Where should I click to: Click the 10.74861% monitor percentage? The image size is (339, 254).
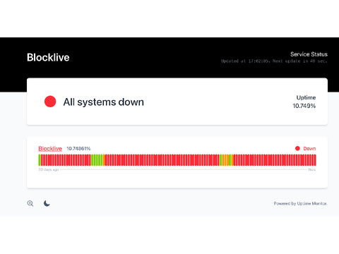(78, 149)
